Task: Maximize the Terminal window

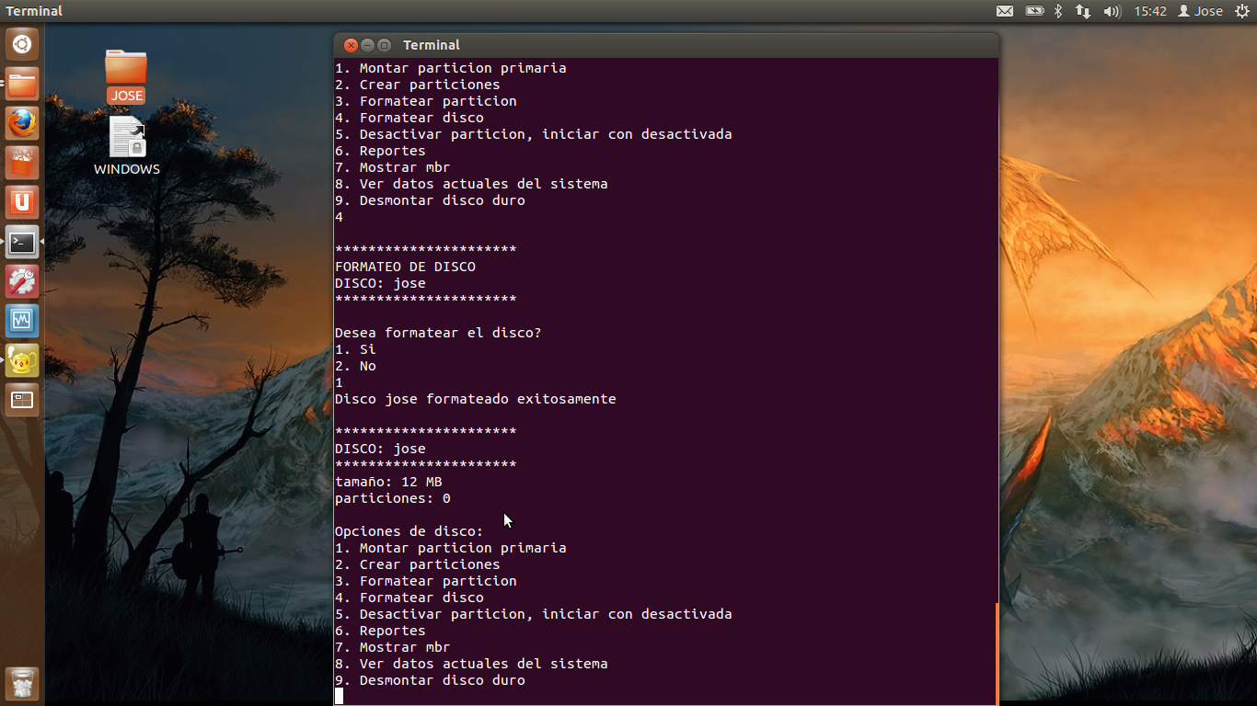Action: pyautogui.click(x=384, y=45)
